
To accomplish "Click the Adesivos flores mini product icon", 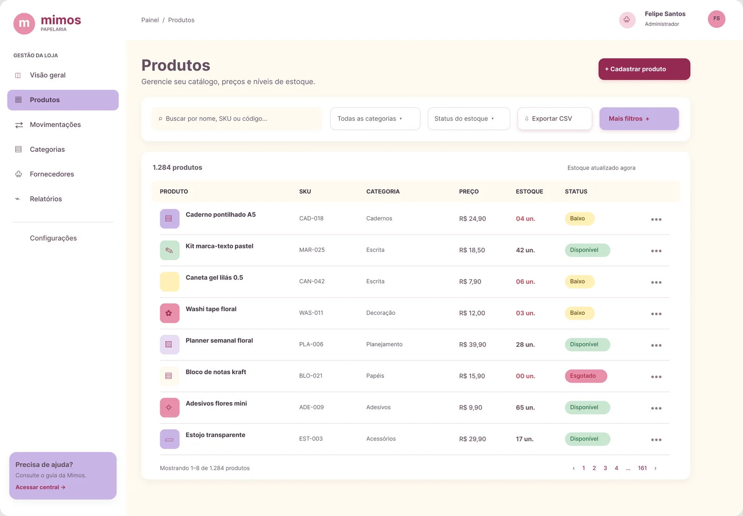I will click(x=169, y=407).
